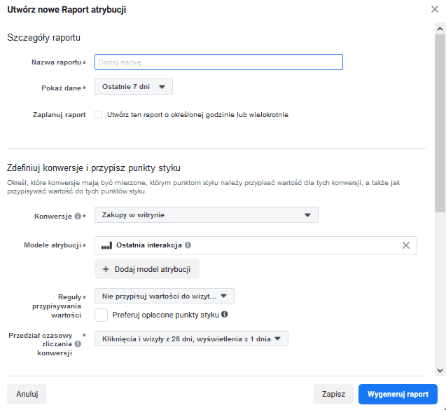
Task: Tick the Preferuj opłacone punkty styku checkbox
Action: (101, 315)
